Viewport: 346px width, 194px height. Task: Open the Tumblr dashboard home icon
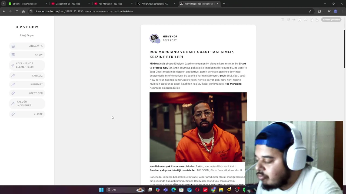tap(300, 20)
